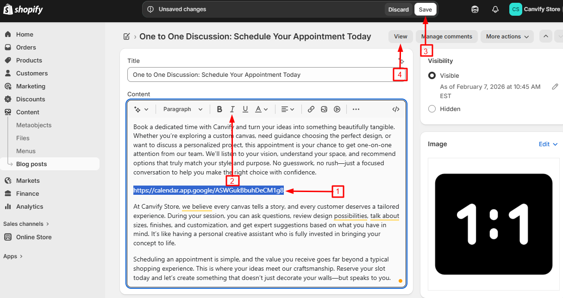Insert a link using toolbar icon
The width and height of the screenshot is (563, 298).
point(311,109)
